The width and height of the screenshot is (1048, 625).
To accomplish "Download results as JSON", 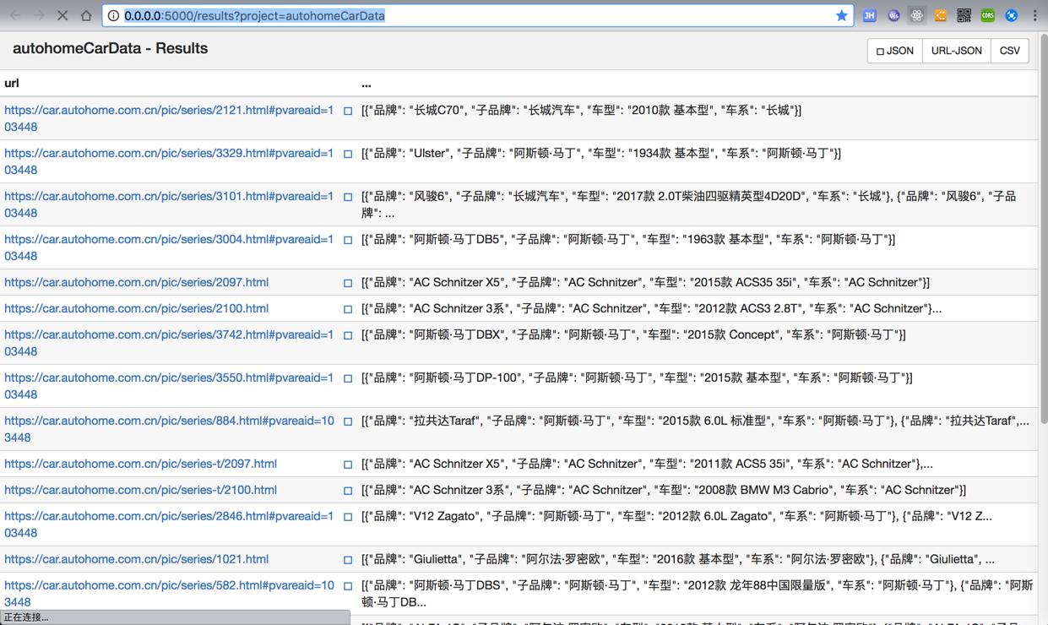I will (x=894, y=51).
